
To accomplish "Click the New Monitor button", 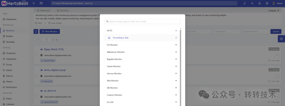I will 50,31.
